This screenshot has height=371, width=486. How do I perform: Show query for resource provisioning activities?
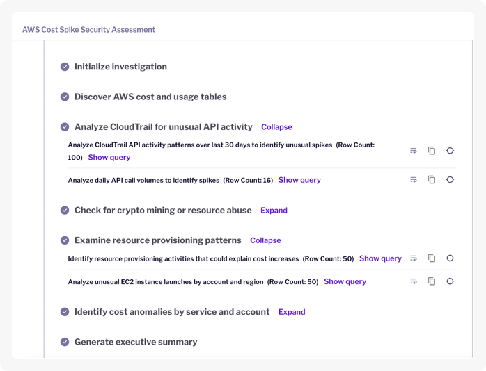(380, 258)
